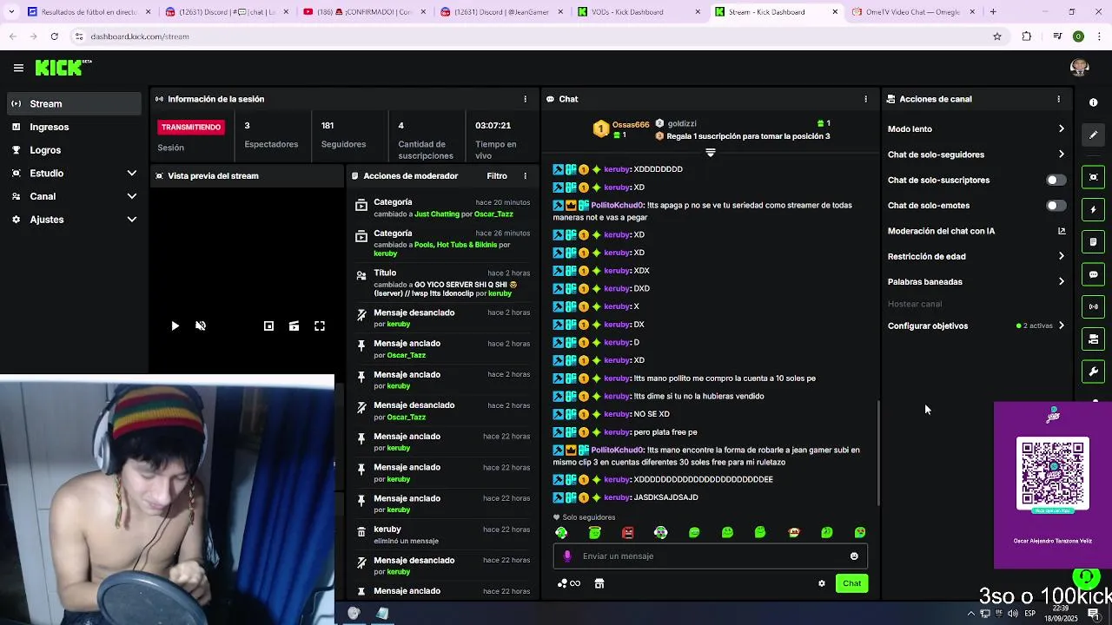Click the document notes icon in right sidebar
Viewport: 1112px width, 625px height.
pyautogui.click(x=1093, y=241)
